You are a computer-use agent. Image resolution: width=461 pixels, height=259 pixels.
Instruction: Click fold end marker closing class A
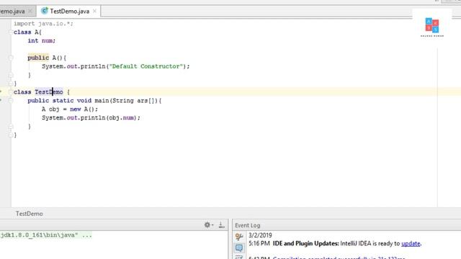click(x=11, y=83)
